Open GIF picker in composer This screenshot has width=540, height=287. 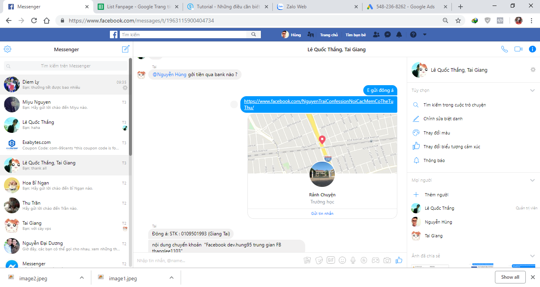[x=330, y=260]
